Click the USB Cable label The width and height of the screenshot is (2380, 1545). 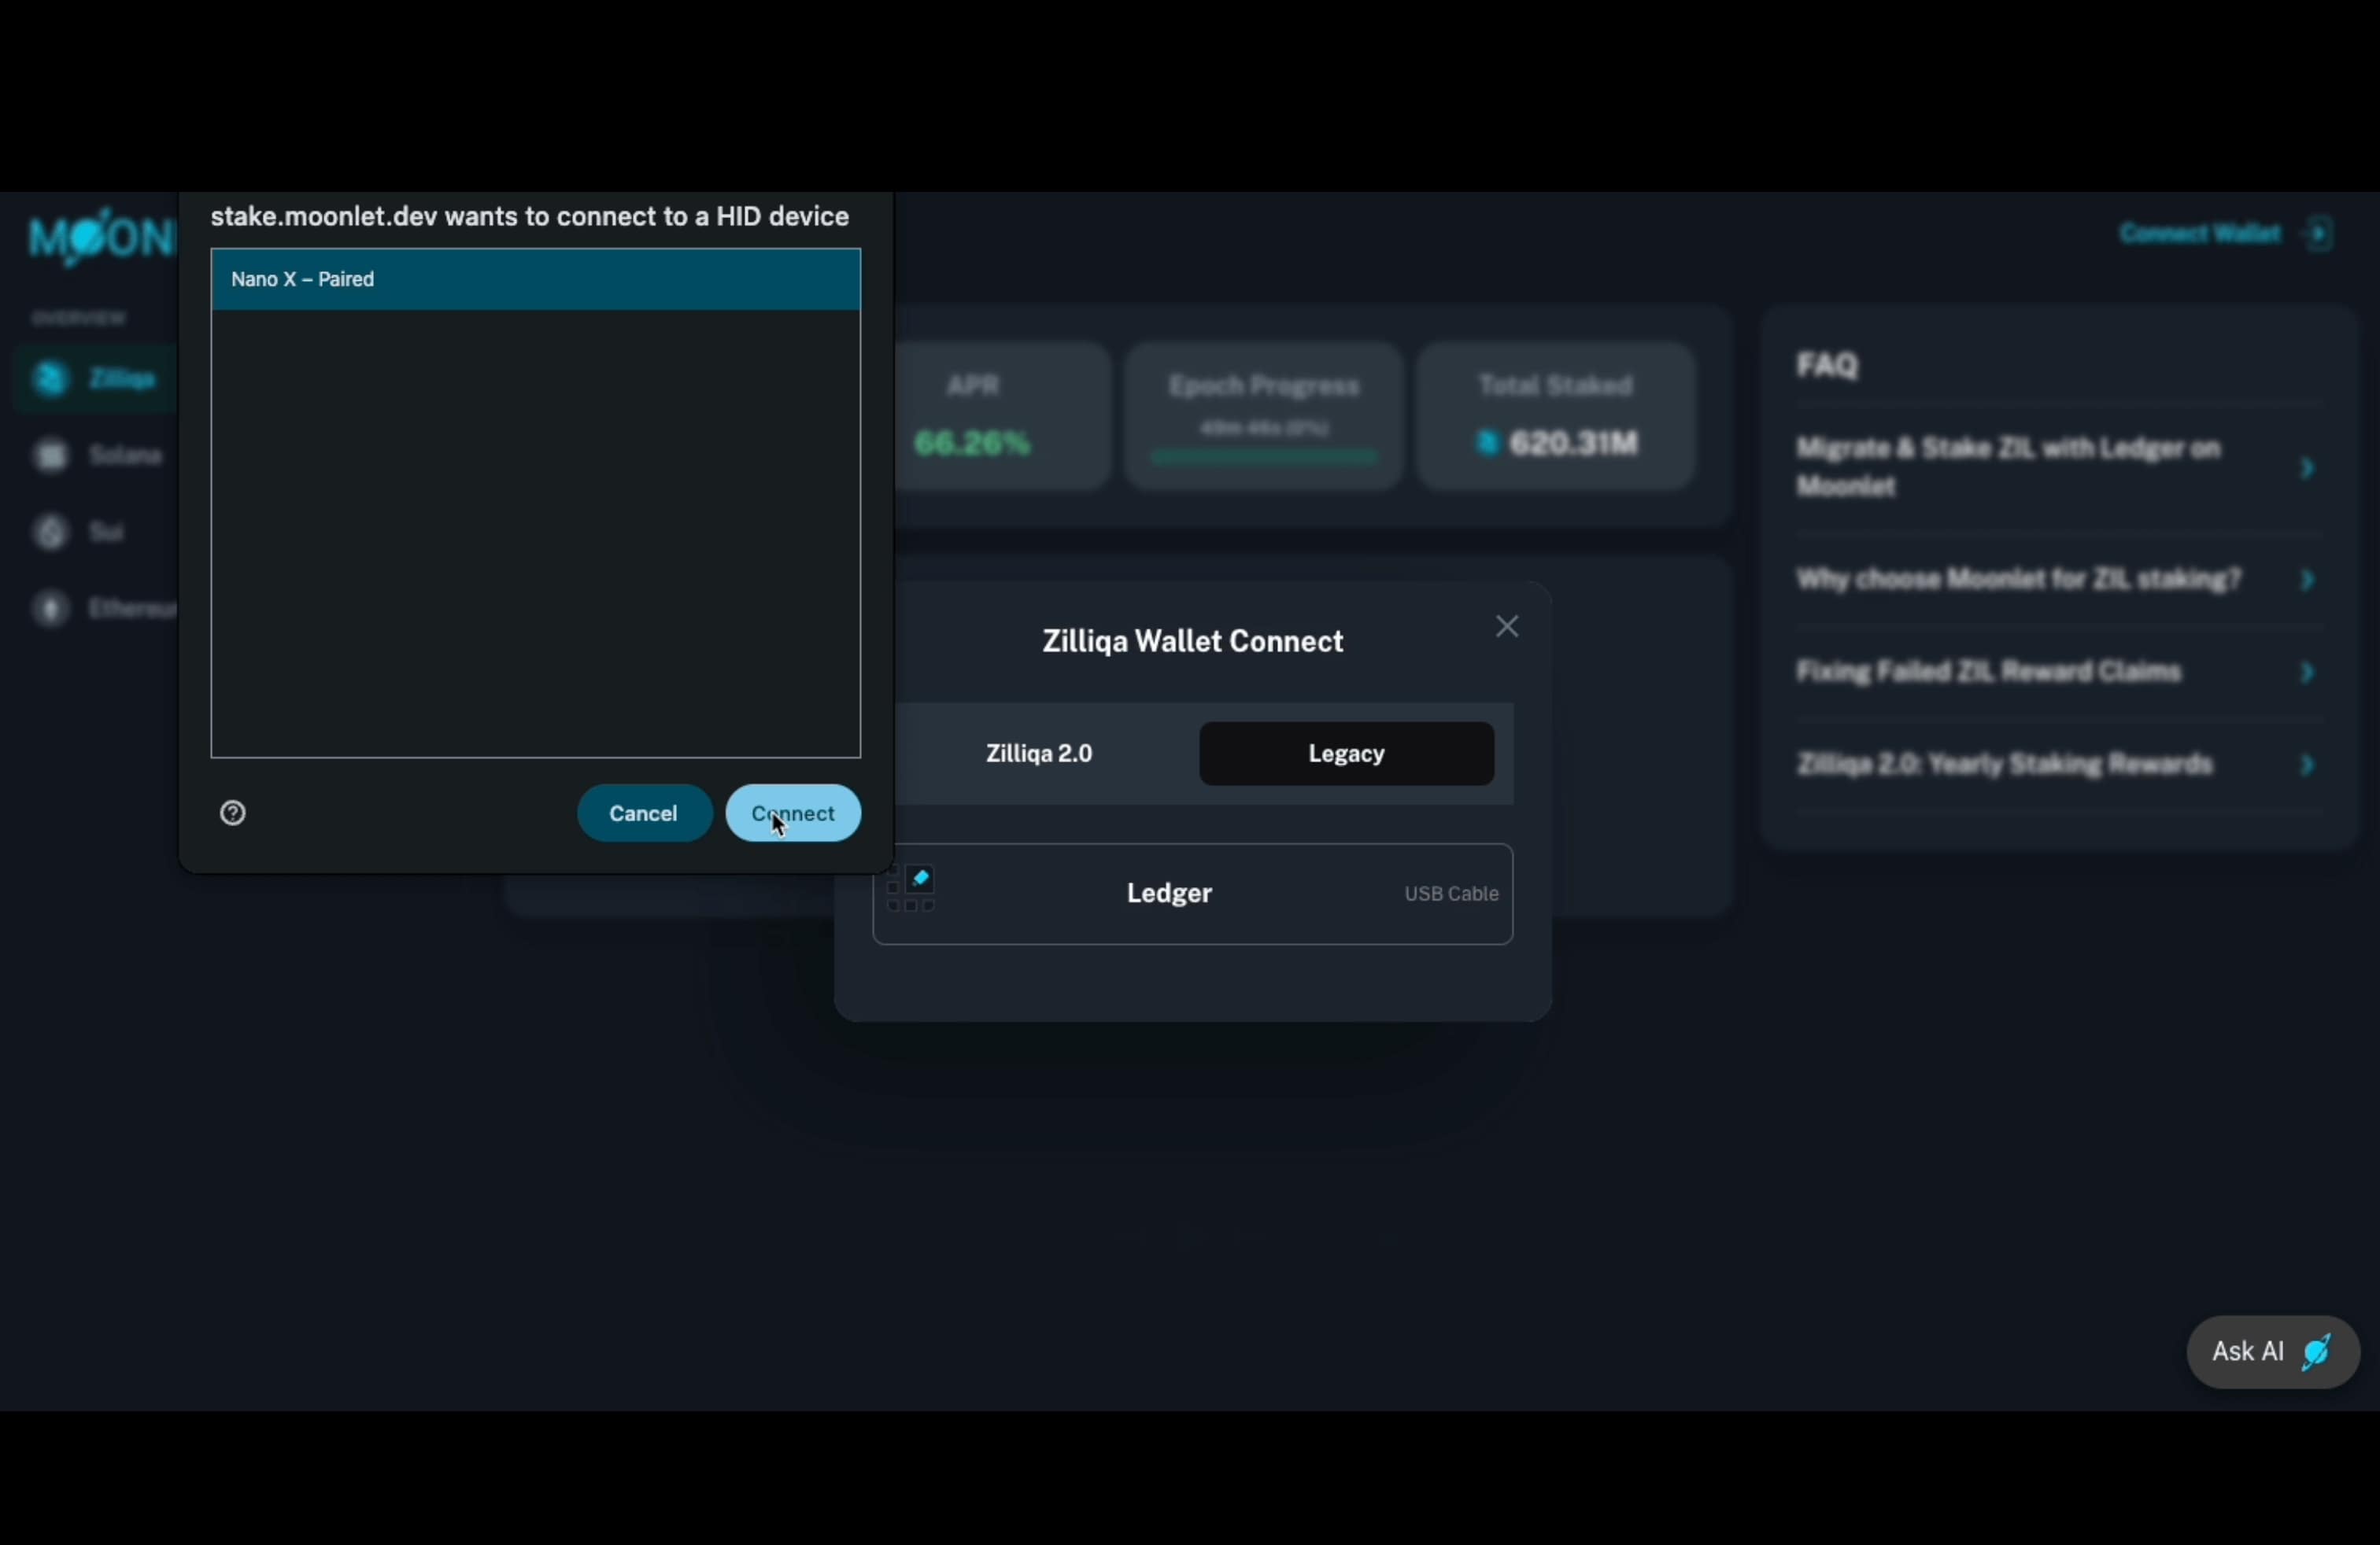[x=1451, y=894]
